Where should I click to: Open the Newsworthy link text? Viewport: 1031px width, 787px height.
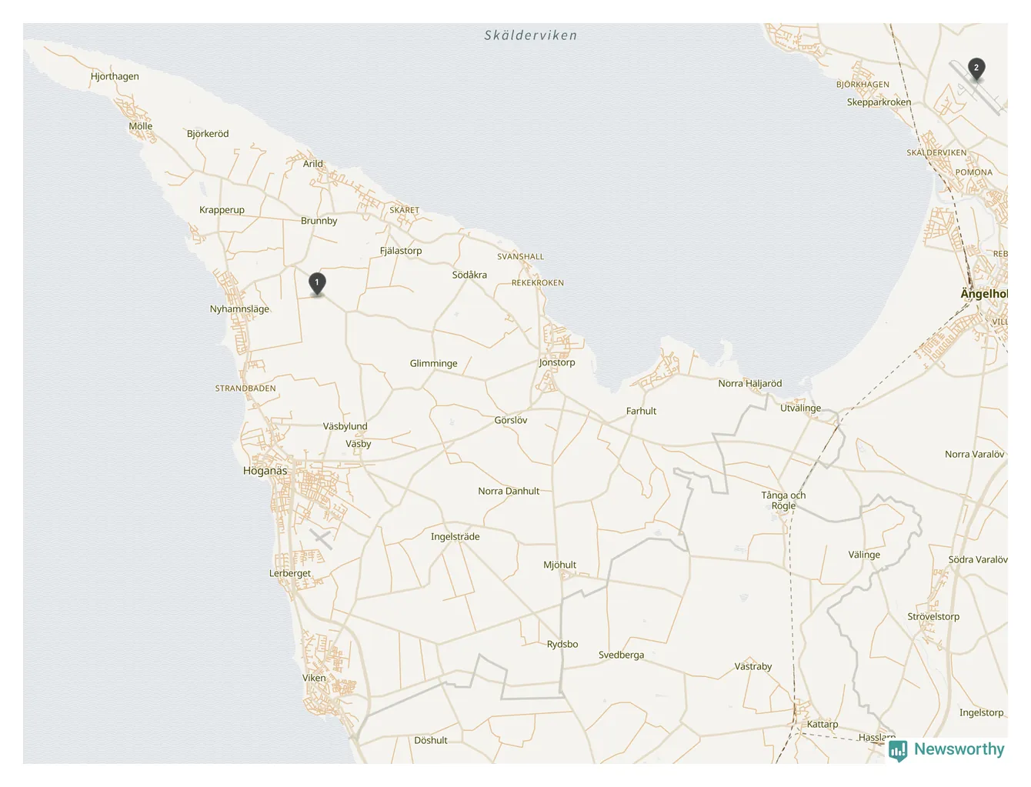[959, 749]
